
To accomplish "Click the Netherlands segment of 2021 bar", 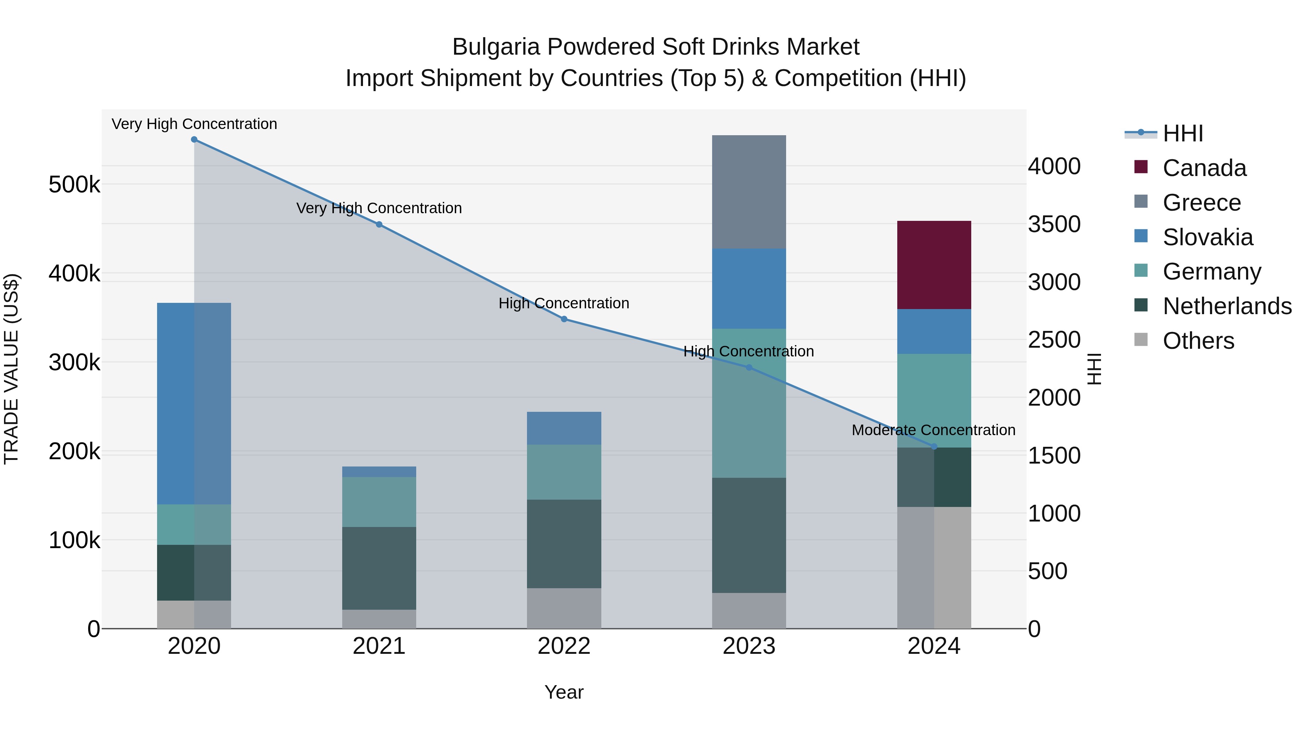I will [x=379, y=569].
